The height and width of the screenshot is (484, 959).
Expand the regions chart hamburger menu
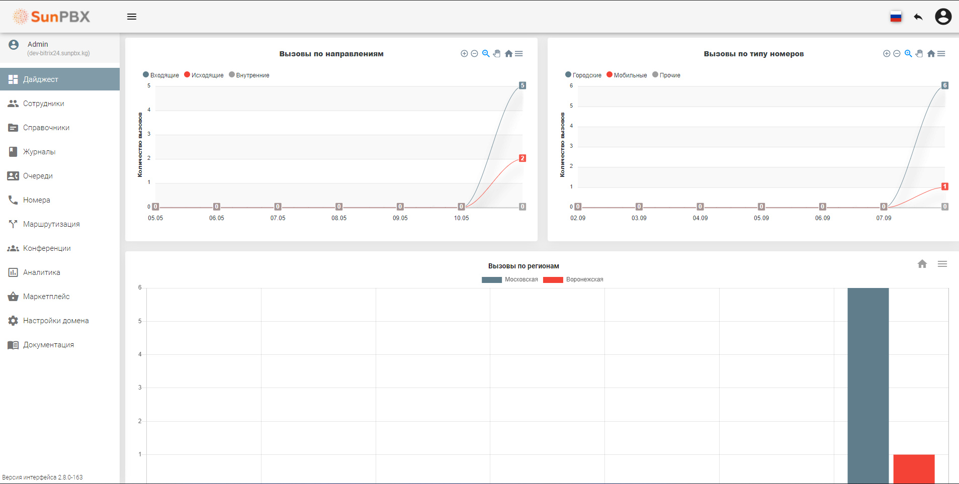(942, 264)
